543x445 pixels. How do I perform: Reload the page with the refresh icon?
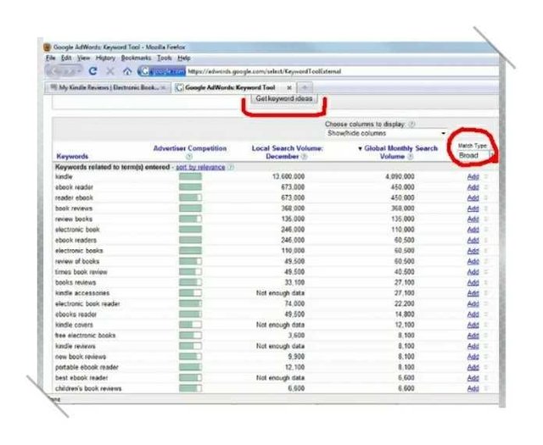coord(92,71)
